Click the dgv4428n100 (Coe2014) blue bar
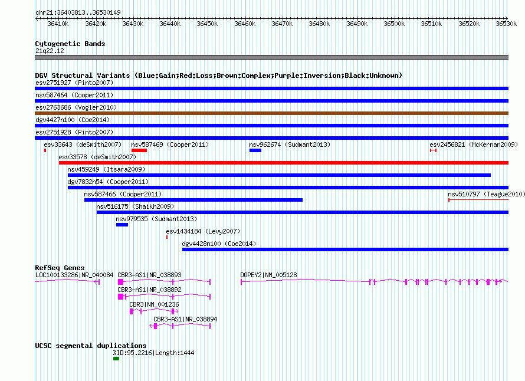This screenshot has height=381, width=525. point(345,249)
